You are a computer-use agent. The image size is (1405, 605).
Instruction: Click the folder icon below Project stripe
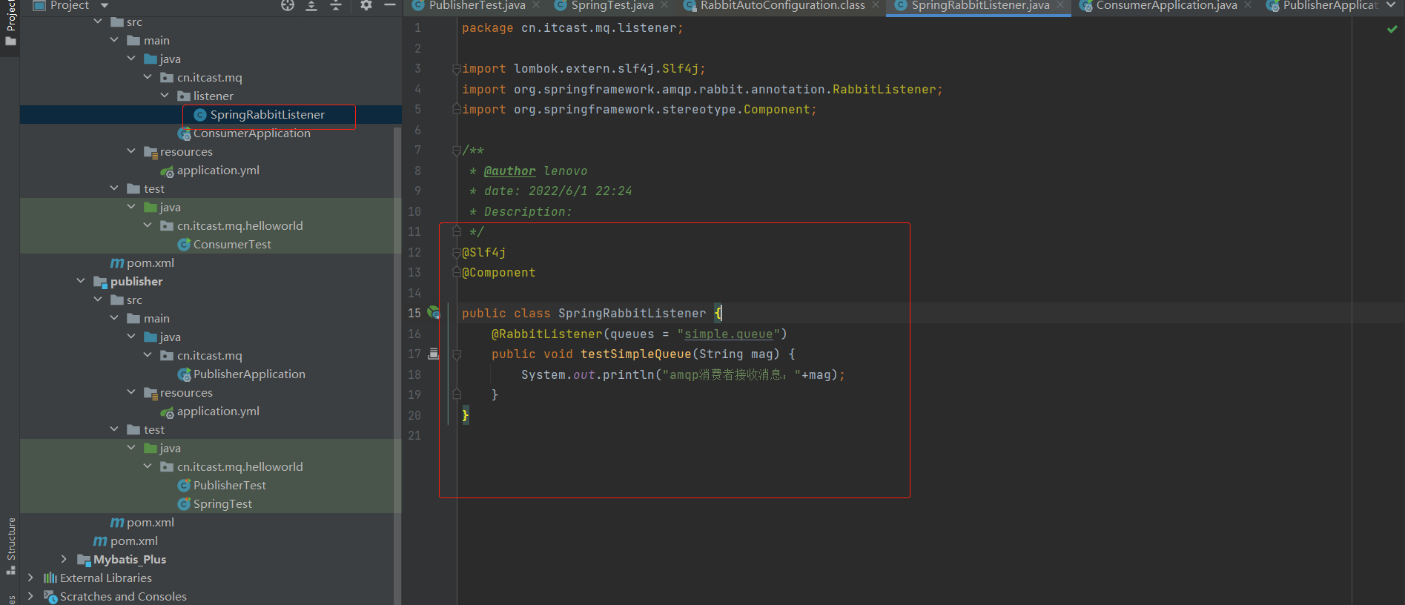click(x=10, y=42)
